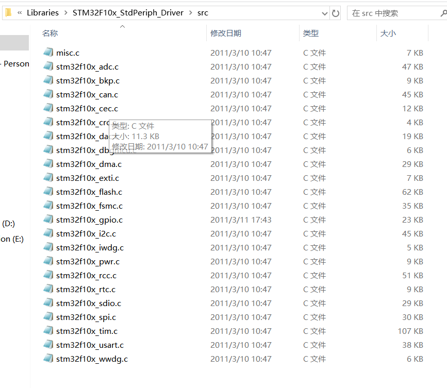447x388 pixels.
Task: Click the src breadcrumb segment
Action: pos(203,13)
